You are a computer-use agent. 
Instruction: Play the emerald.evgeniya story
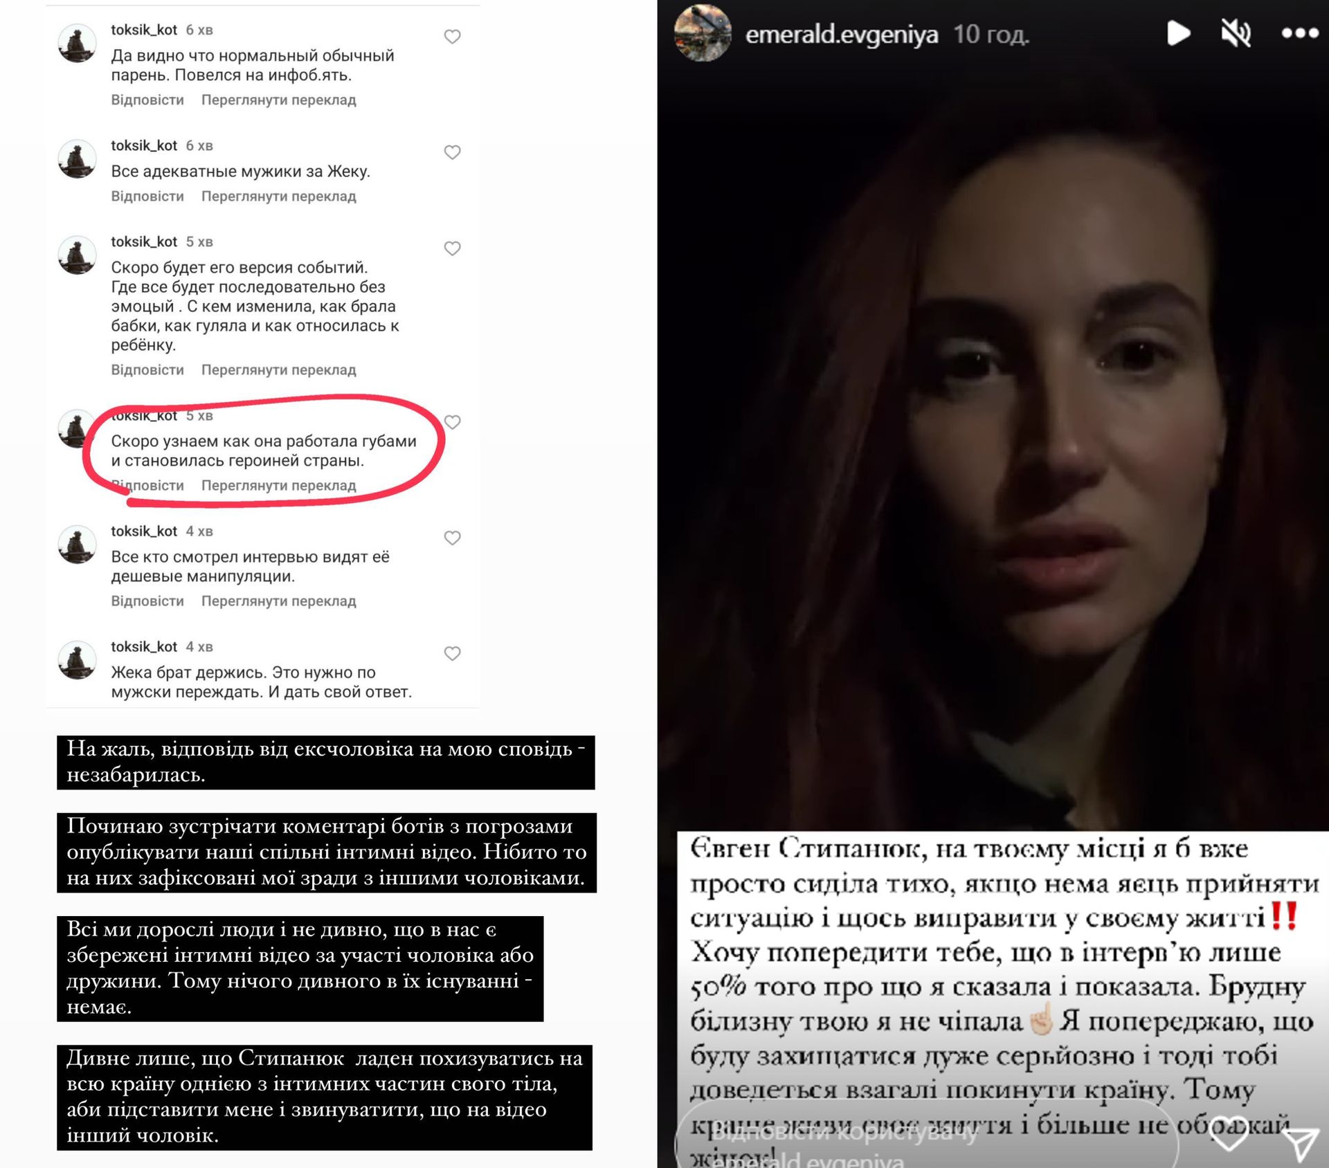coord(1178,33)
